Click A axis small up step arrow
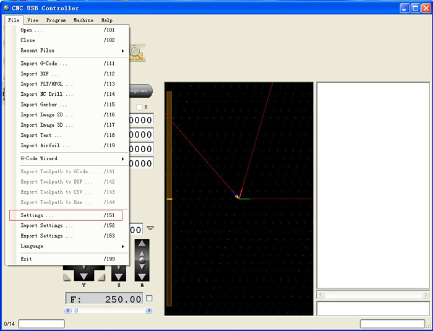Viewport: 433px width, 331px height. pyautogui.click(x=142, y=253)
